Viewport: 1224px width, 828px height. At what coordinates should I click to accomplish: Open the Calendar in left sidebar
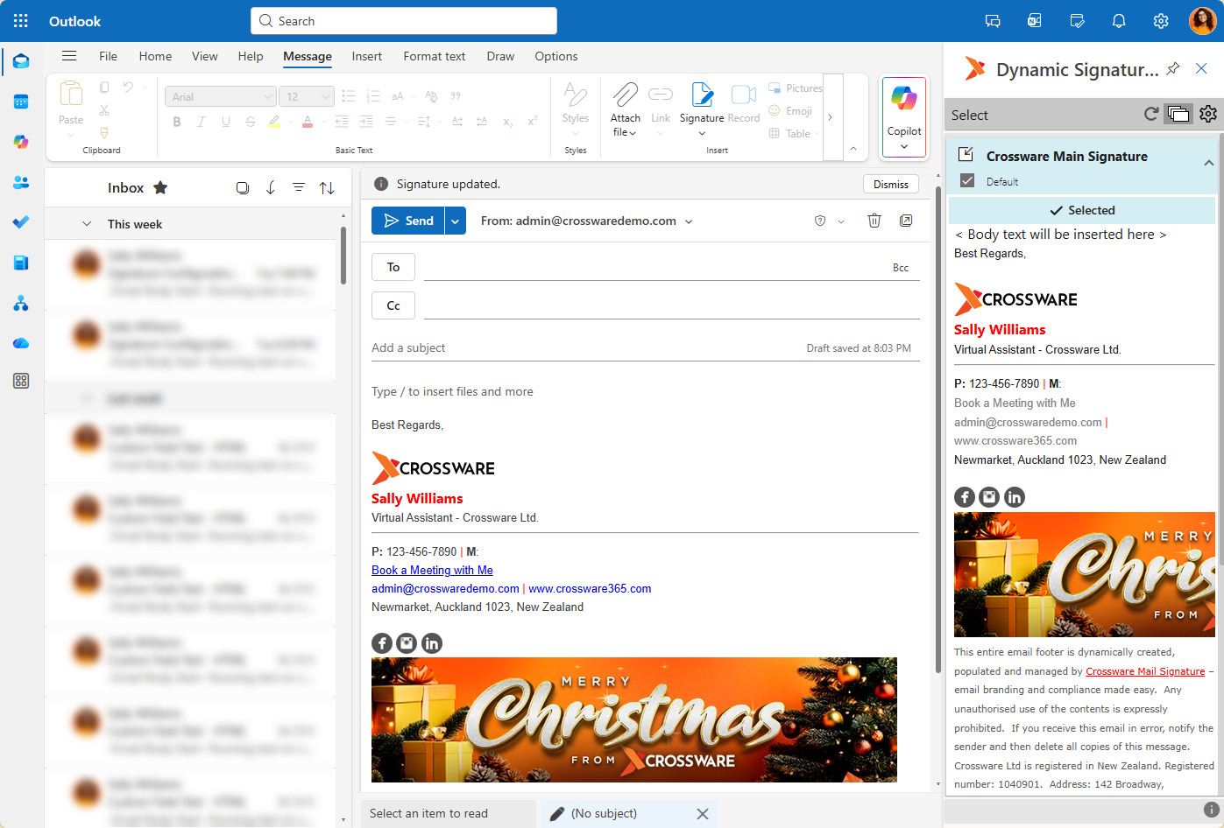click(21, 102)
